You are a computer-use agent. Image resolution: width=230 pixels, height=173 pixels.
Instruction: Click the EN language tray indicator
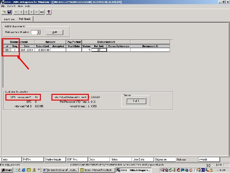click(203, 170)
